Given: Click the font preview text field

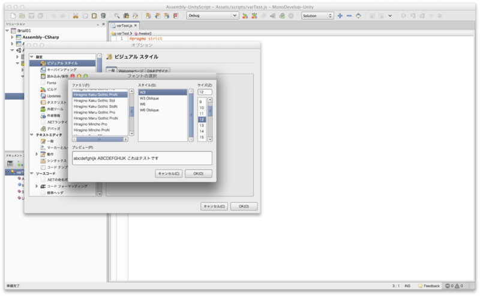Looking at the screenshot, I should [142, 158].
